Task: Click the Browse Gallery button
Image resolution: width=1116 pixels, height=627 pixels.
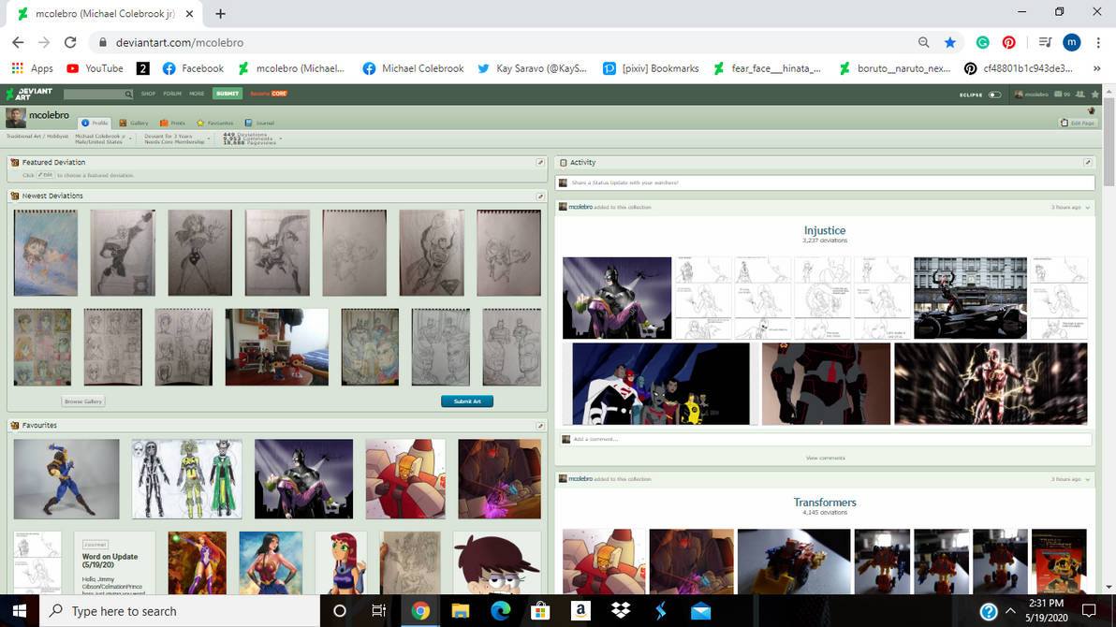Action: 83,401
